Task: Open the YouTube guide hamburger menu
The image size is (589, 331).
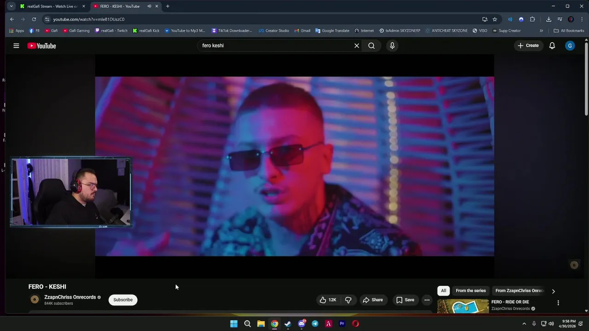Action: coord(16,46)
